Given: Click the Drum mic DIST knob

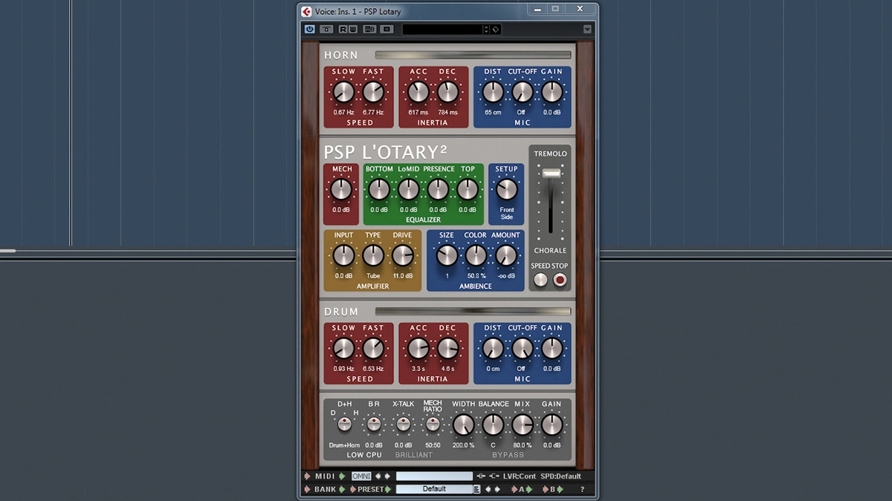Looking at the screenshot, I should [493, 348].
